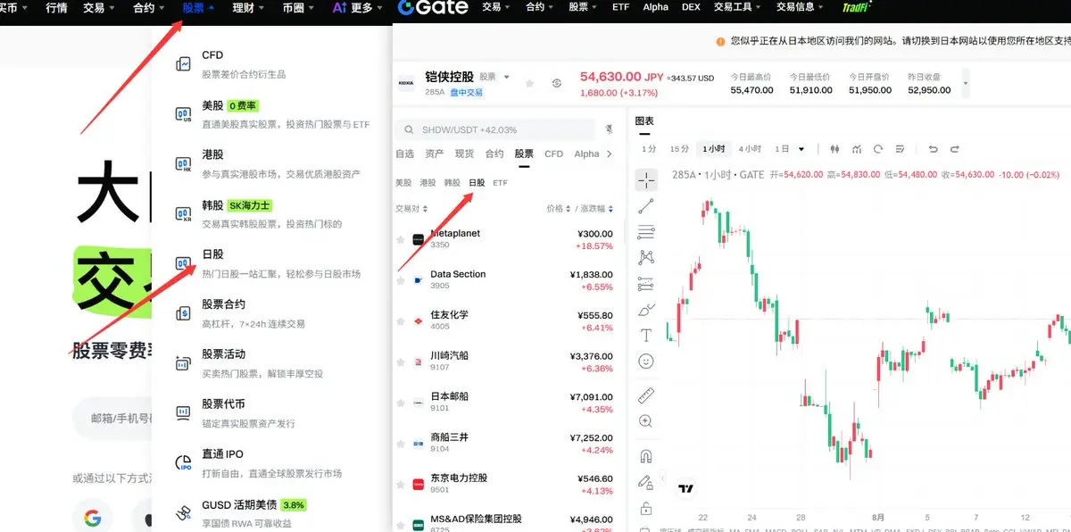
Task: Show more market tabs with right chevron
Action: 610,154
